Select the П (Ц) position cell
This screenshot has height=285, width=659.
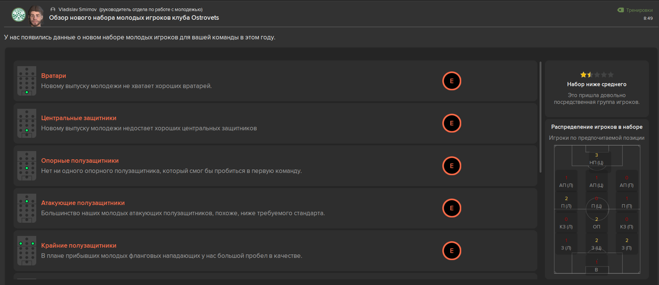click(596, 202)
